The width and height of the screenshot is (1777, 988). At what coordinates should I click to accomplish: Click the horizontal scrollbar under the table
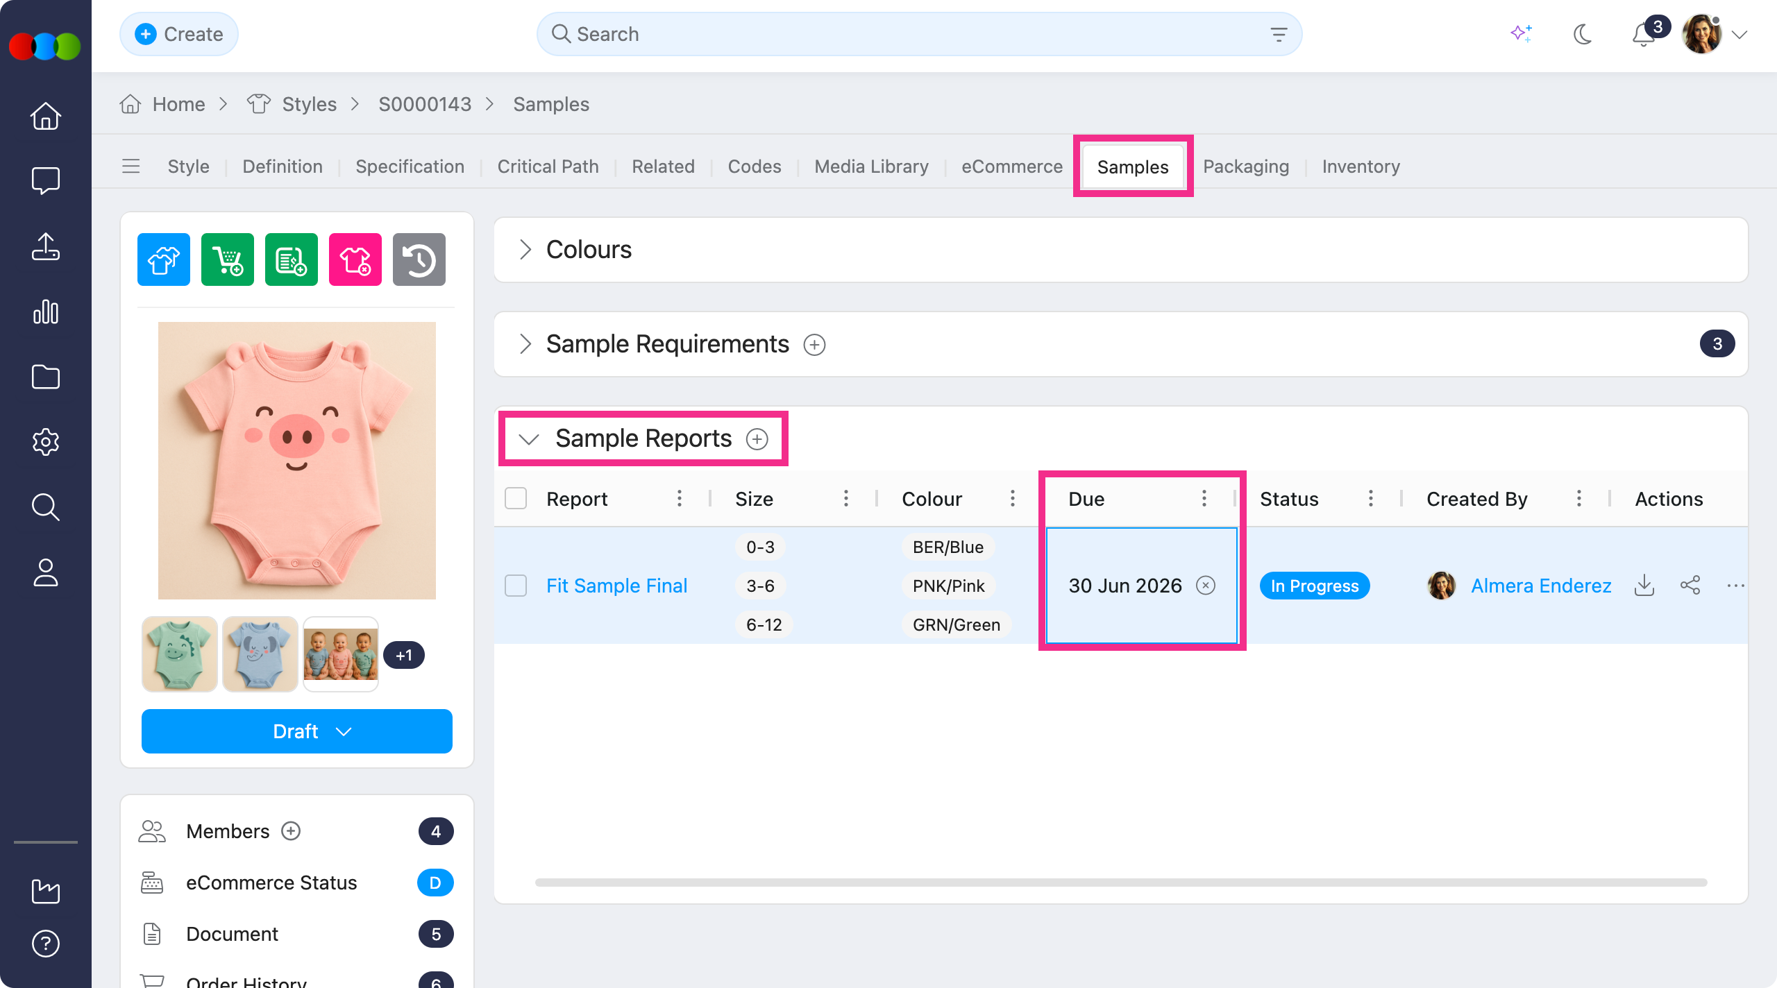tap(1120, 883)
